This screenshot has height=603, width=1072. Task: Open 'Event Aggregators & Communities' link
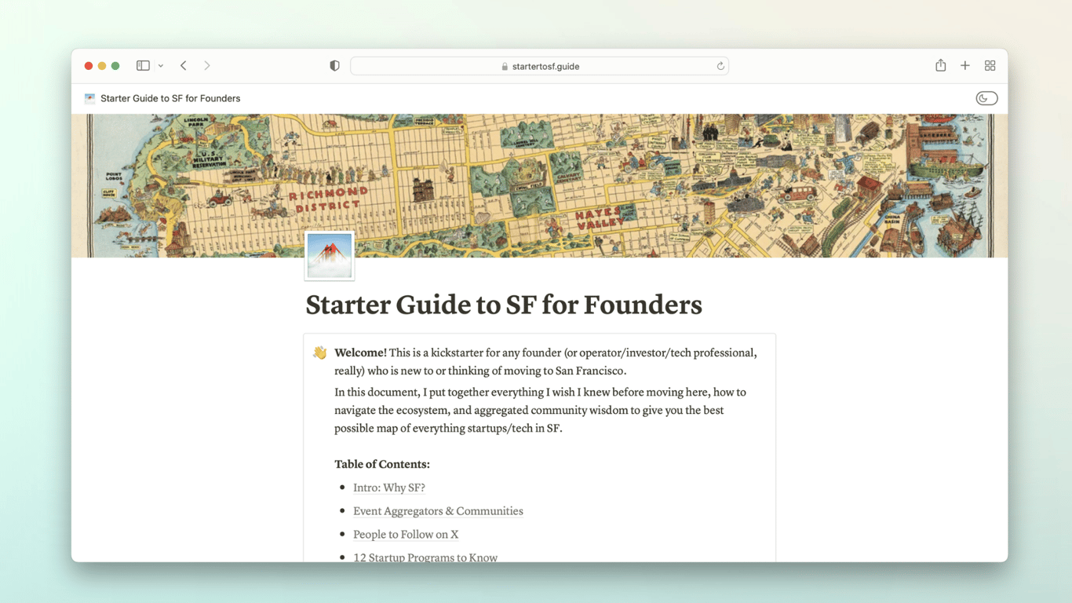[x=438, y=511]
